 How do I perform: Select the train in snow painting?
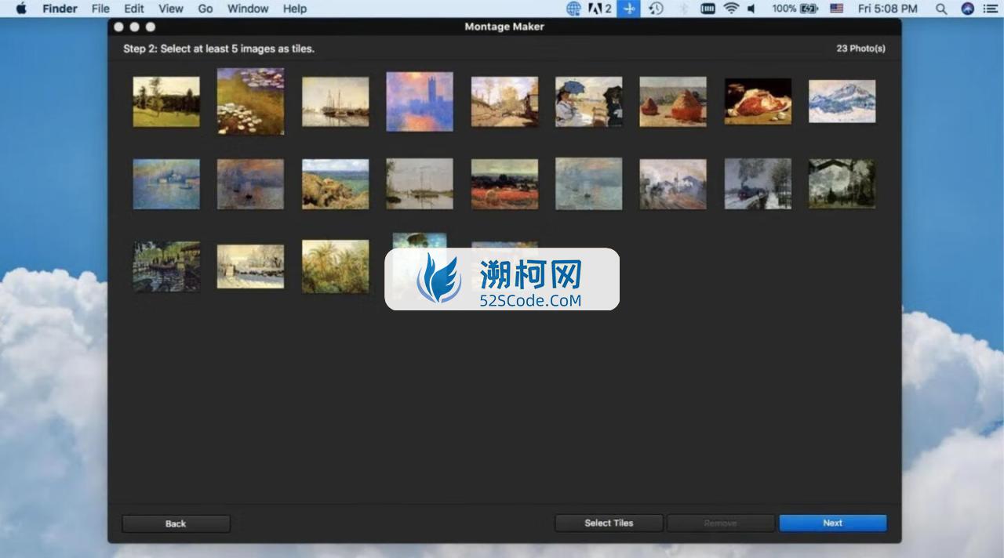click(758, 184)
